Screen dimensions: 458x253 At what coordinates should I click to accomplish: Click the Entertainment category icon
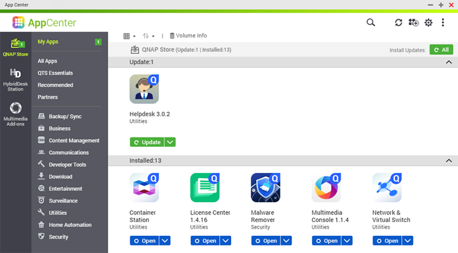coord(41,188)
